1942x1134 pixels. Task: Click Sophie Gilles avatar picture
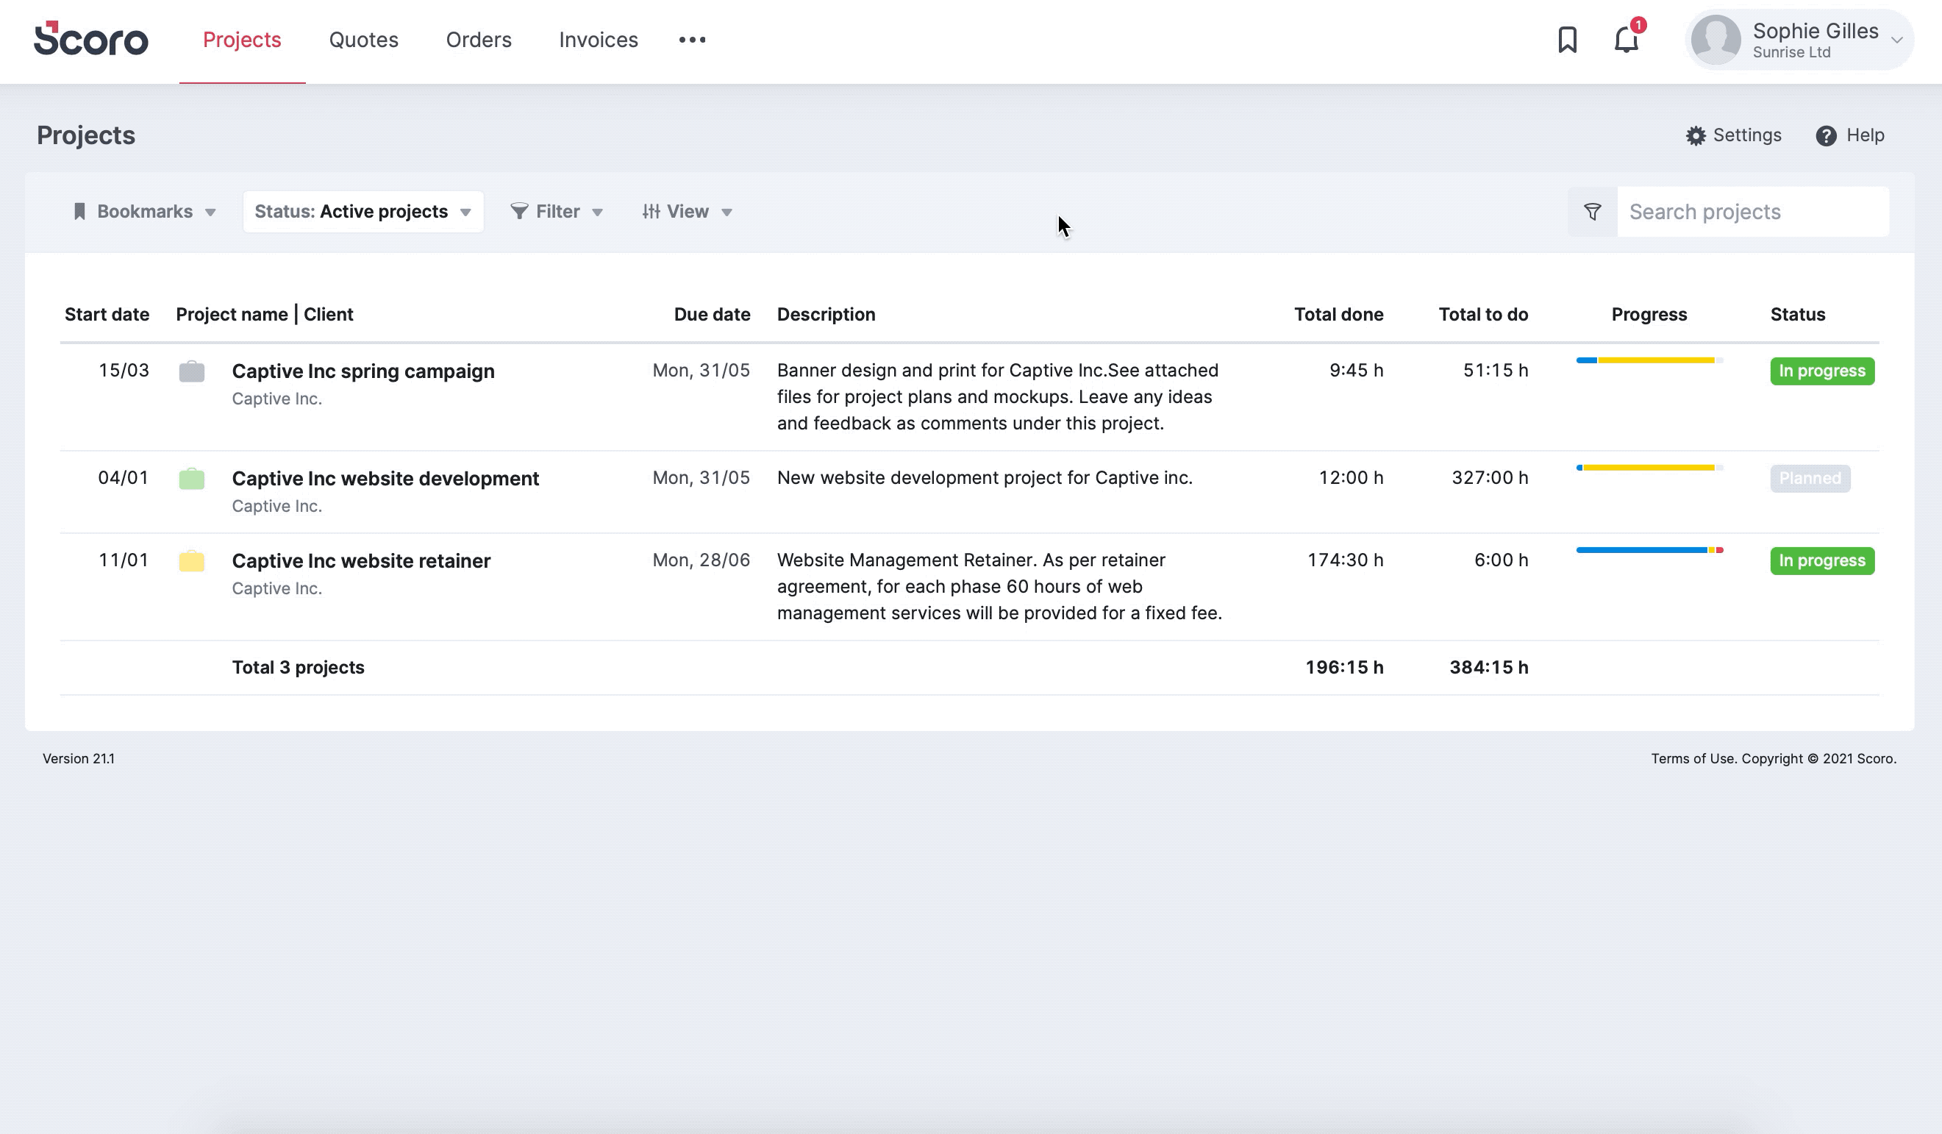[x=1716, y=39]
